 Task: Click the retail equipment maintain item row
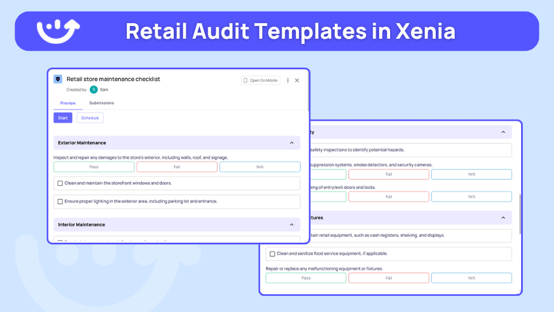pos(411,236)
